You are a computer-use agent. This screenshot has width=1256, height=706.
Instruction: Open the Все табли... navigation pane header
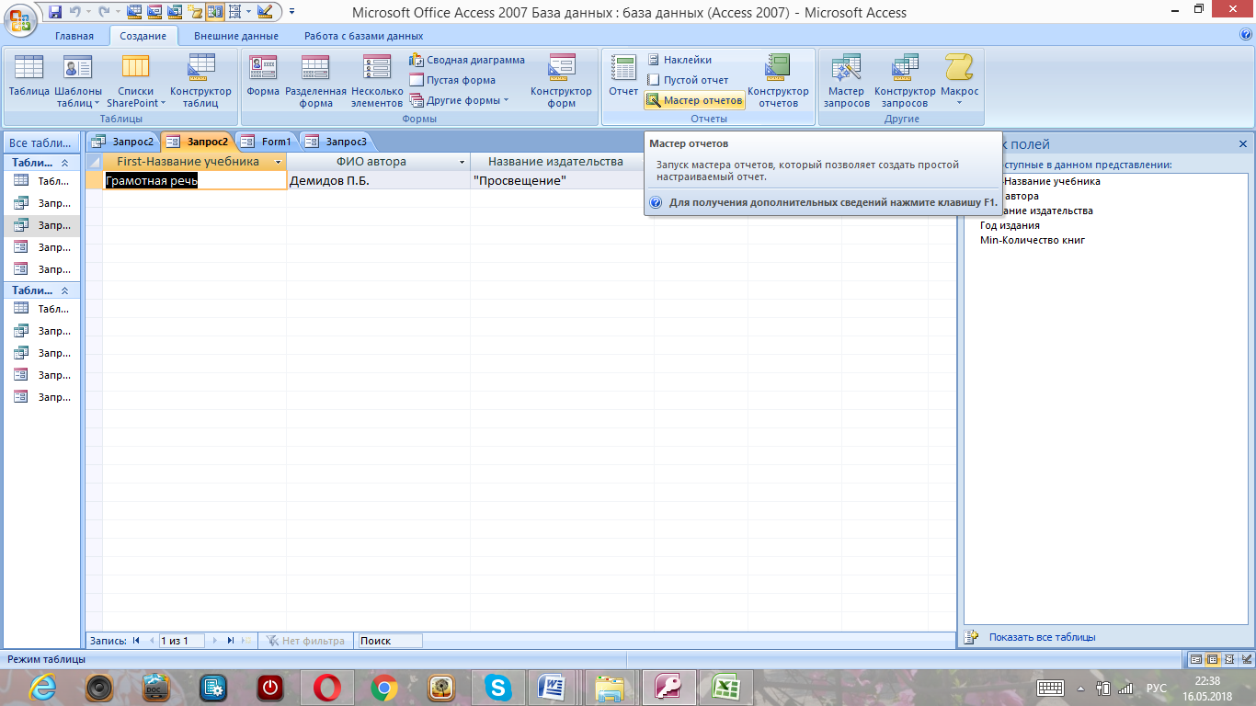[x=42, y=142]
